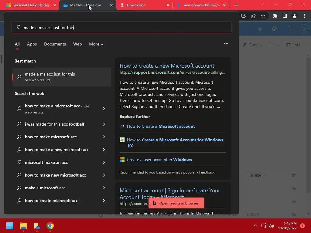This screenshot has width=311, height=233.
Task: Expand 'how to create microsoft acc' arrow
Action: [104, 201]
